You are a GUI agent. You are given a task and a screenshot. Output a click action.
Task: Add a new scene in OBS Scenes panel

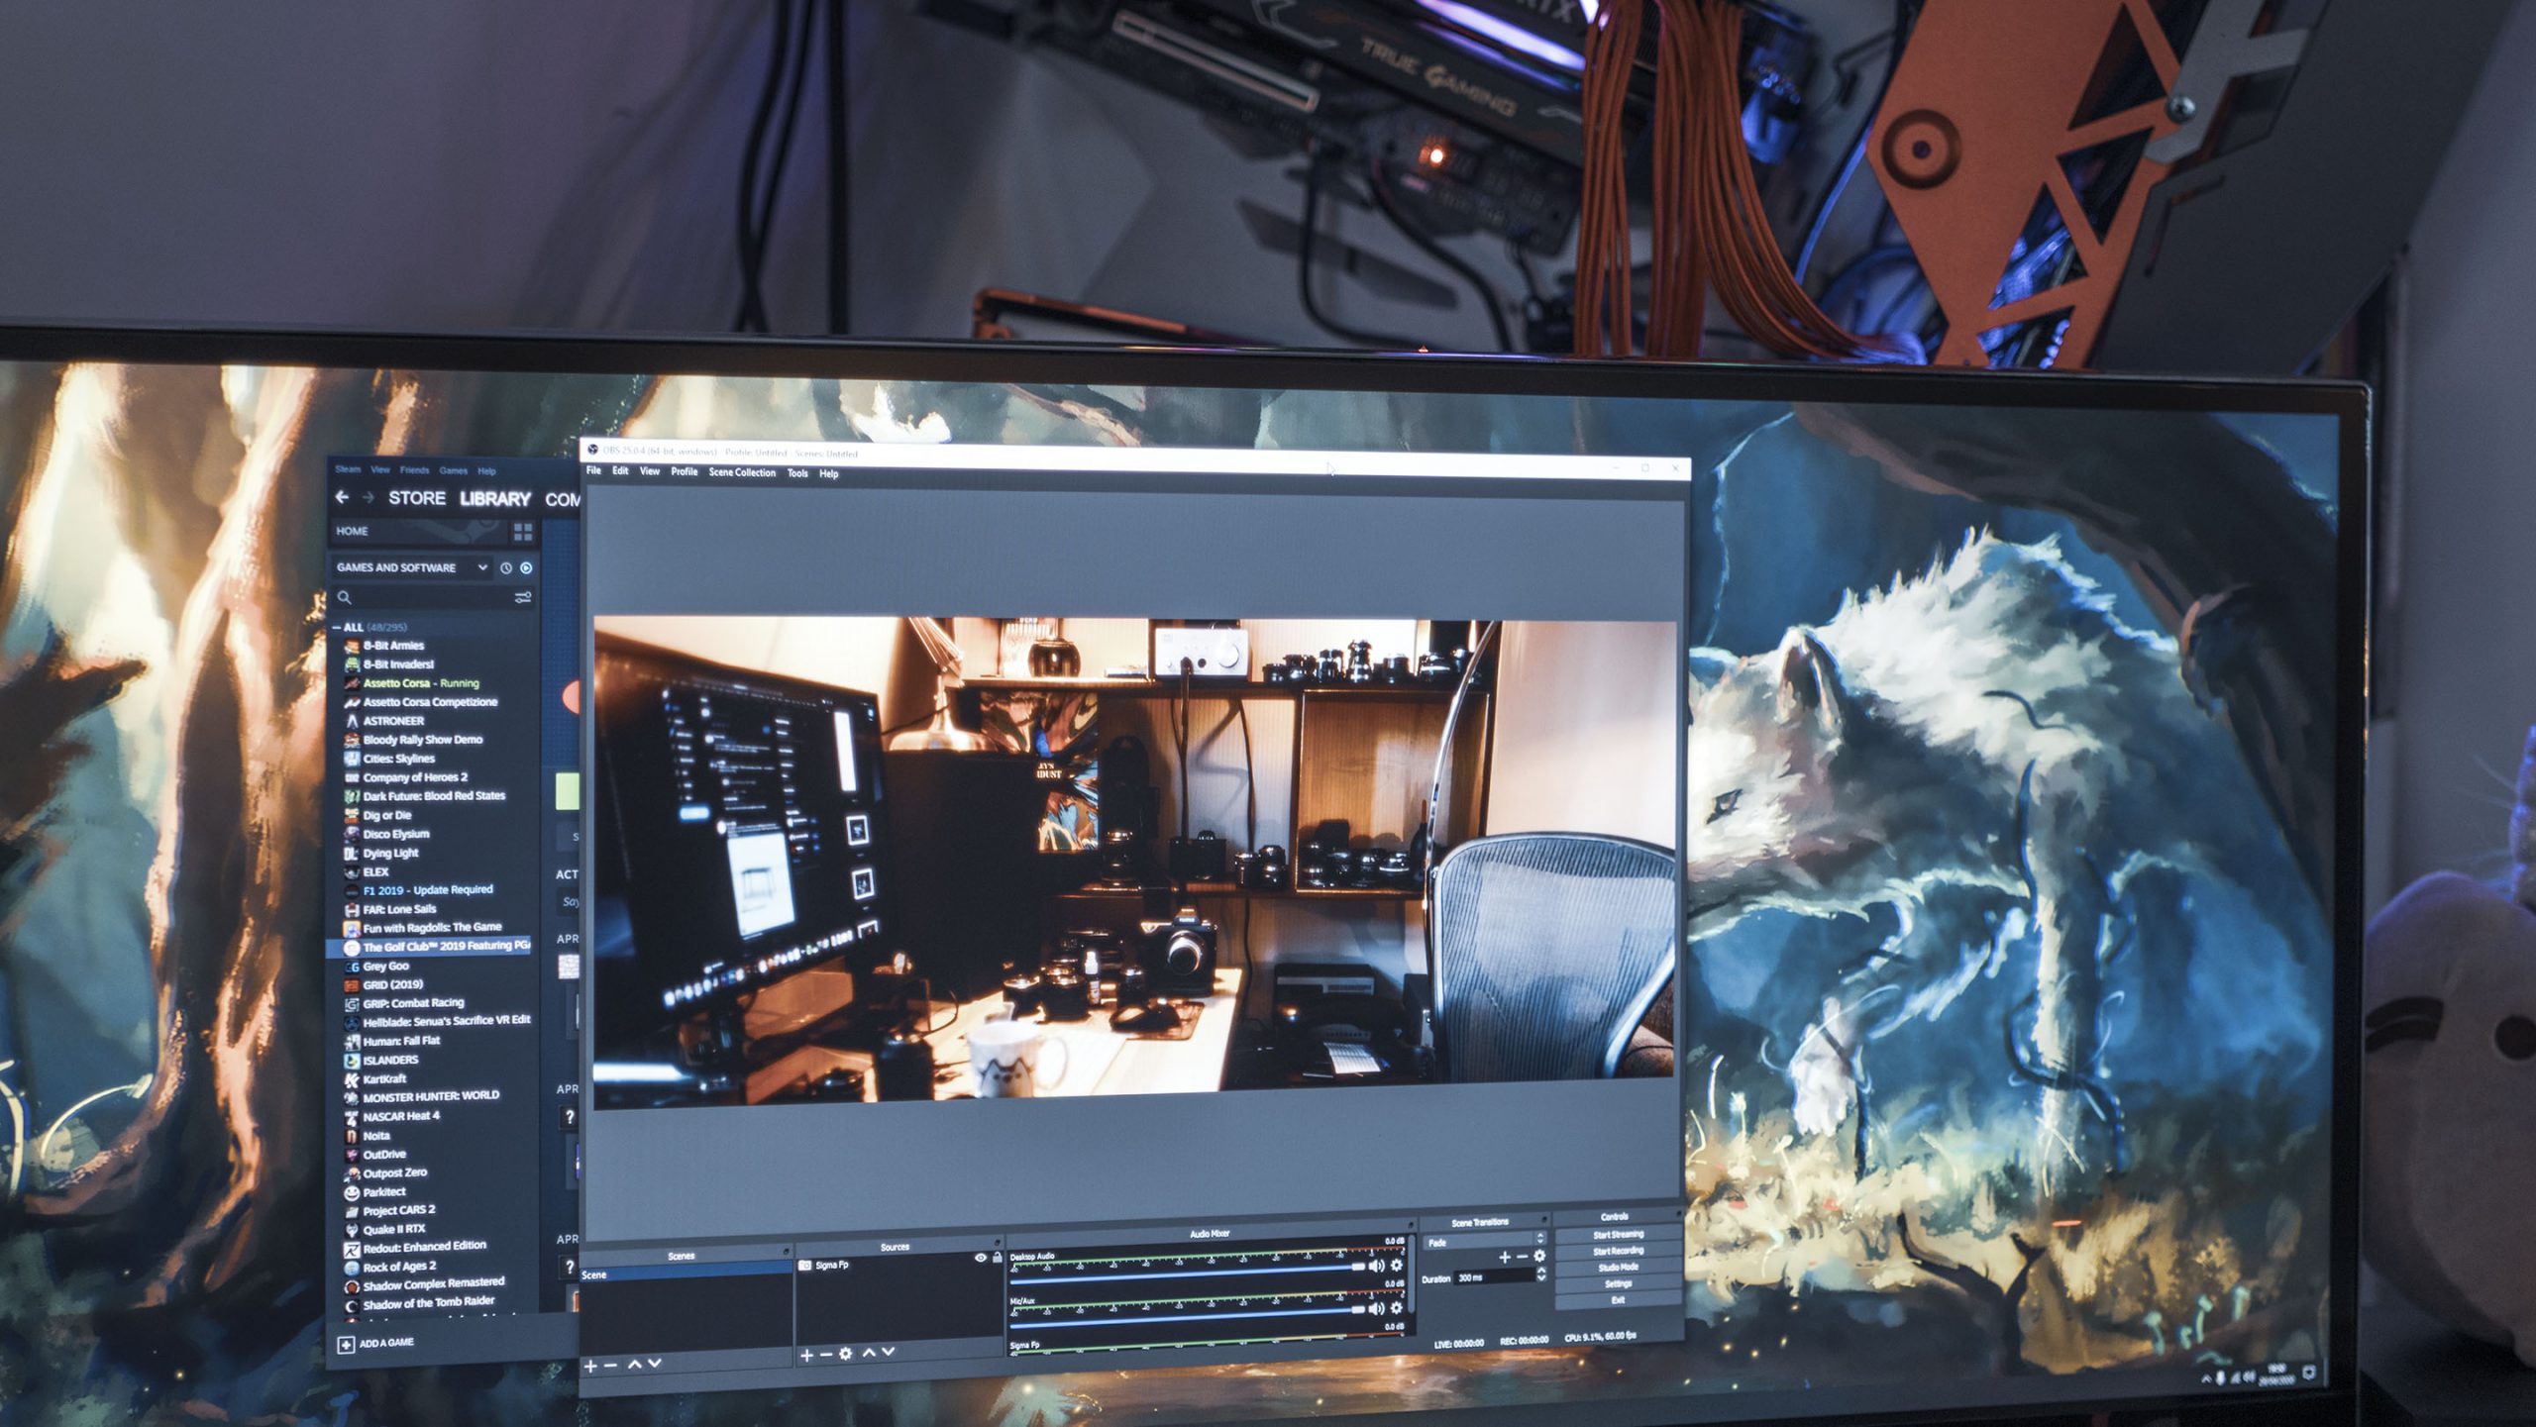590,1367
